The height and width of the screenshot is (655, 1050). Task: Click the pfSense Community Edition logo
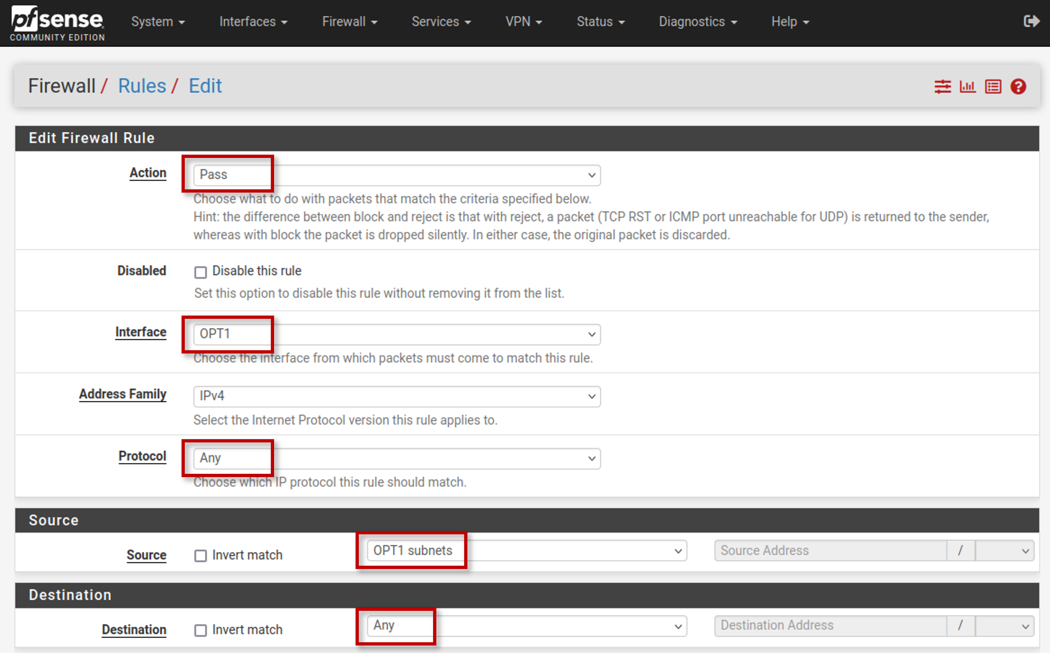(57, 24)
